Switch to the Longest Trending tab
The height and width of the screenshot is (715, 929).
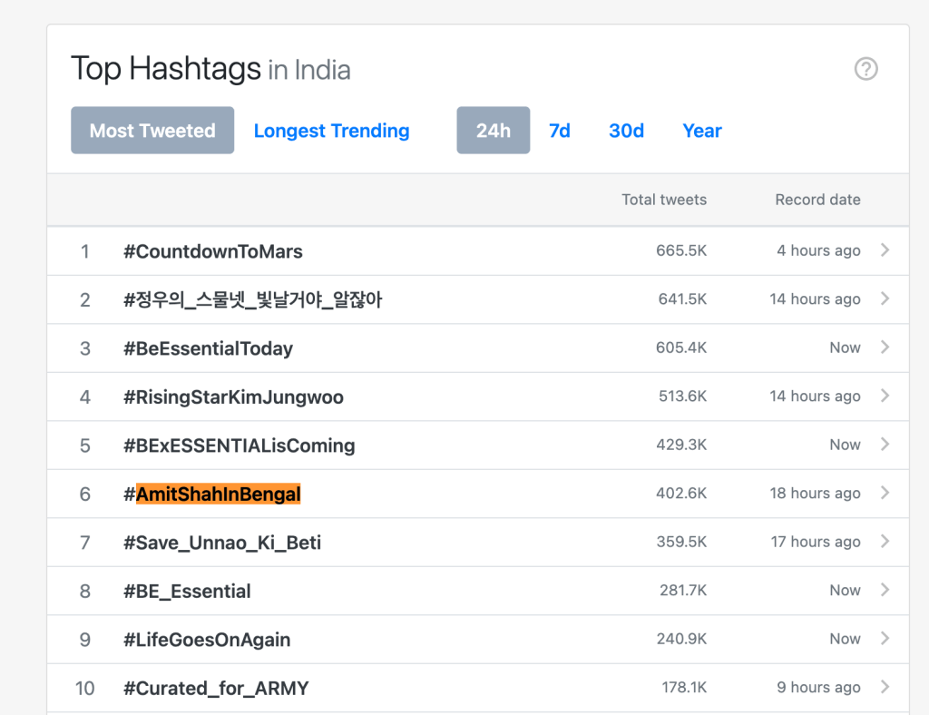point(331,131)
